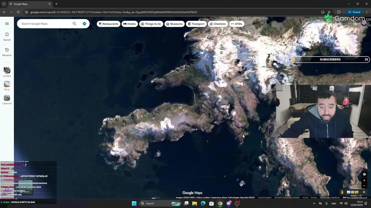Image resolution: width=371 pixels, height=208 pixels.
Task: Open the Chrome three-dot menu
Action: pos(367,12)
